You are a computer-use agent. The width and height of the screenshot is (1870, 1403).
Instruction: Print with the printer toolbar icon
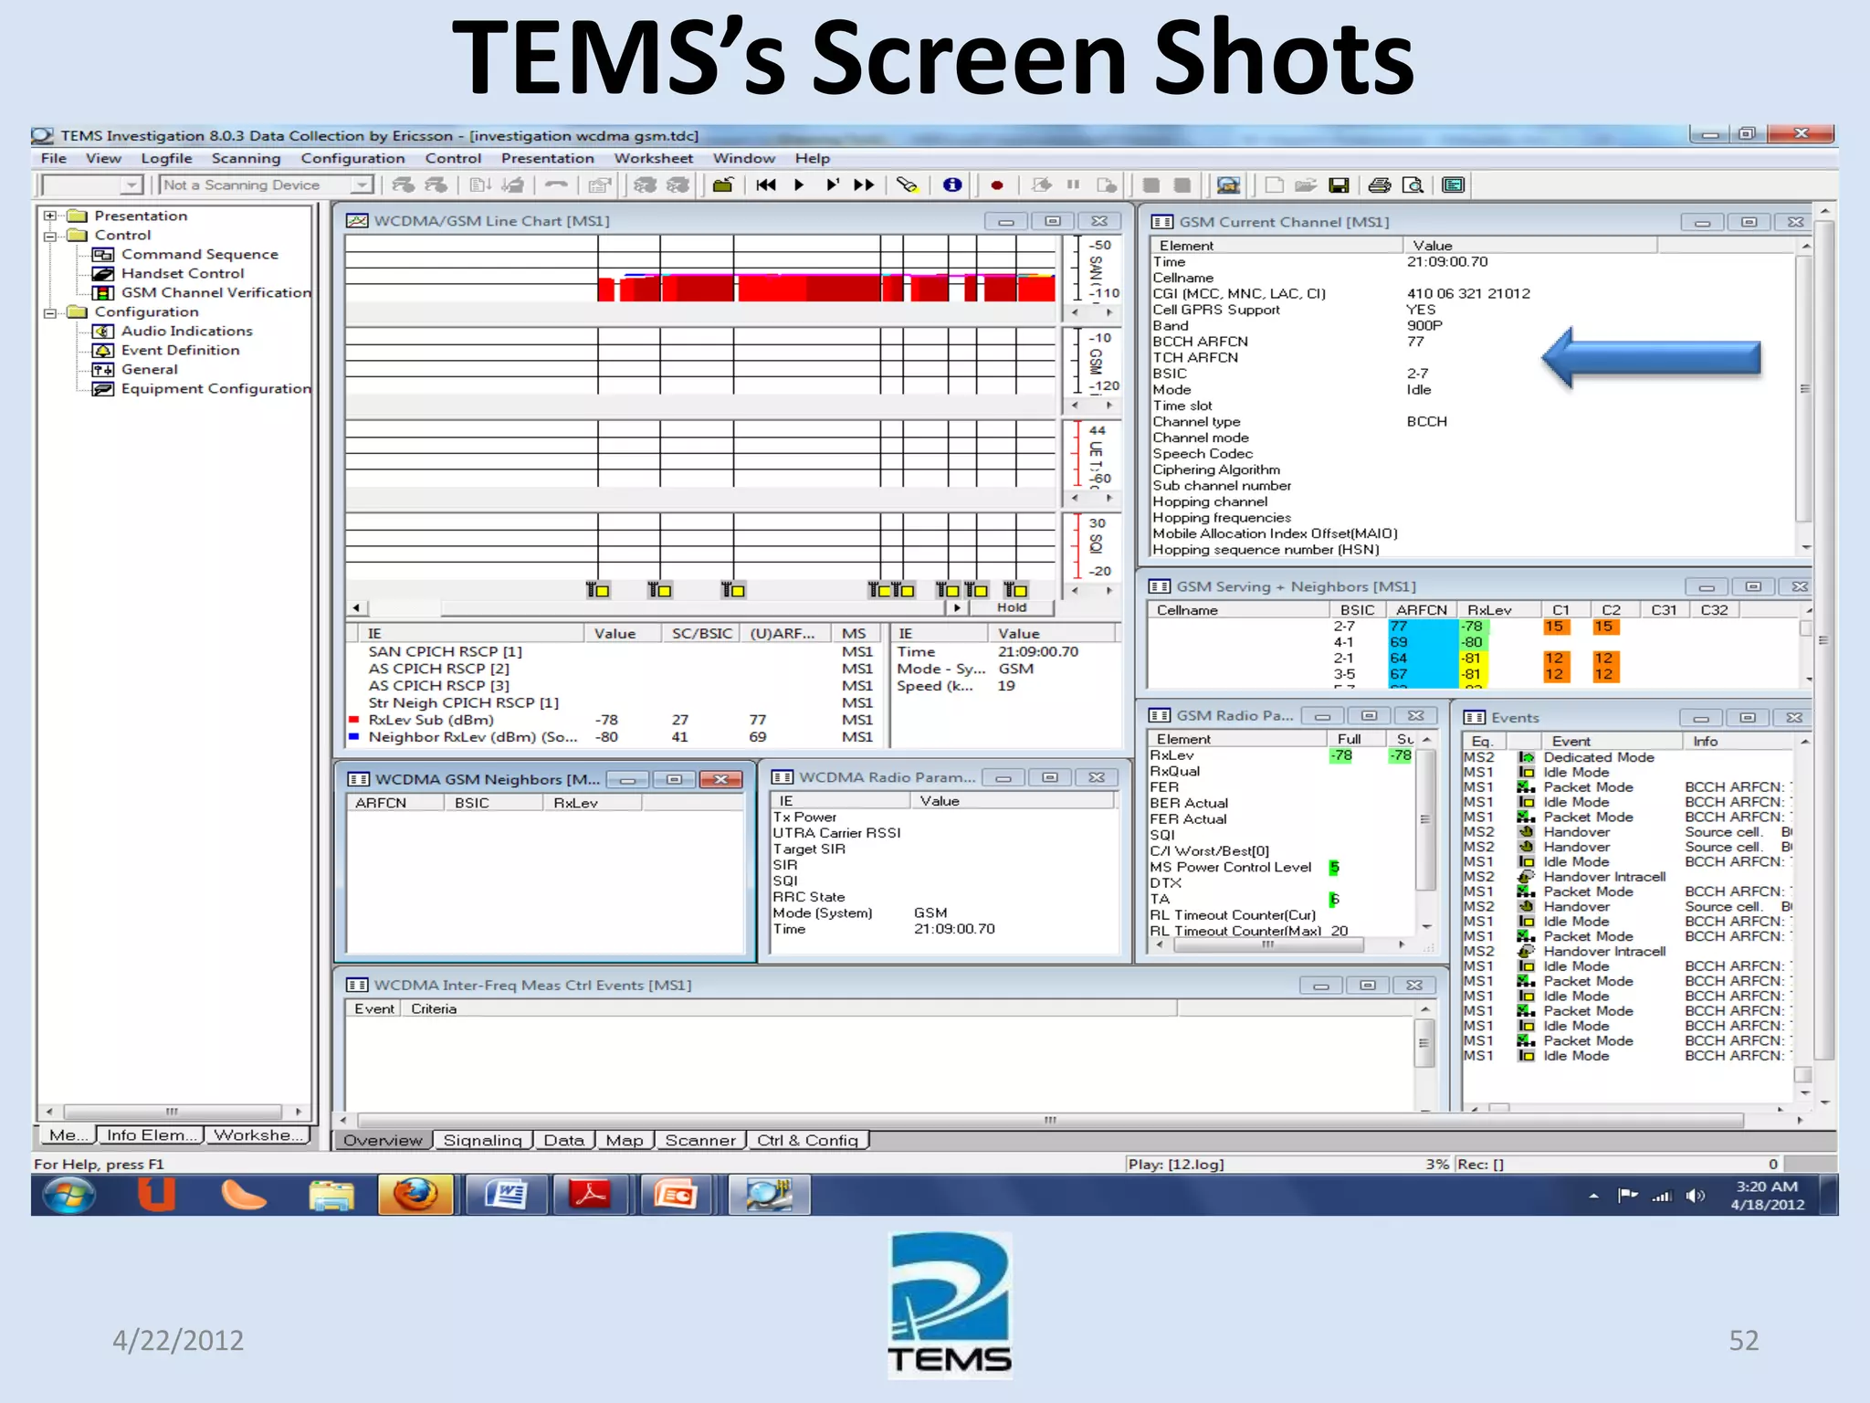(1380, 185)
